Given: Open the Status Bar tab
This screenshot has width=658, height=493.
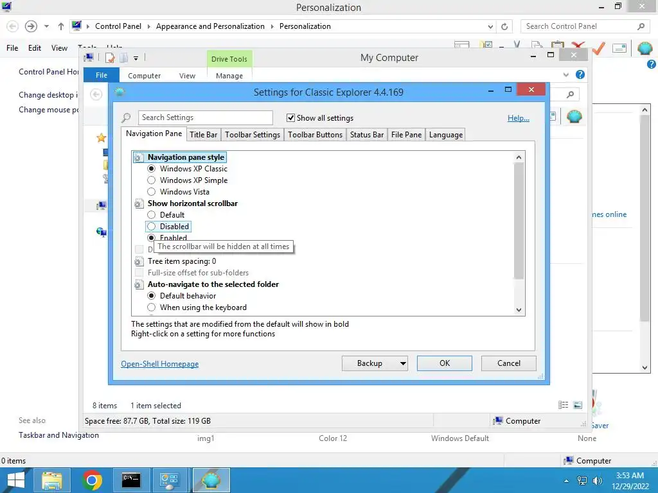Looking at the screenshot, I should pyautogui.click(x=367, y=135).
